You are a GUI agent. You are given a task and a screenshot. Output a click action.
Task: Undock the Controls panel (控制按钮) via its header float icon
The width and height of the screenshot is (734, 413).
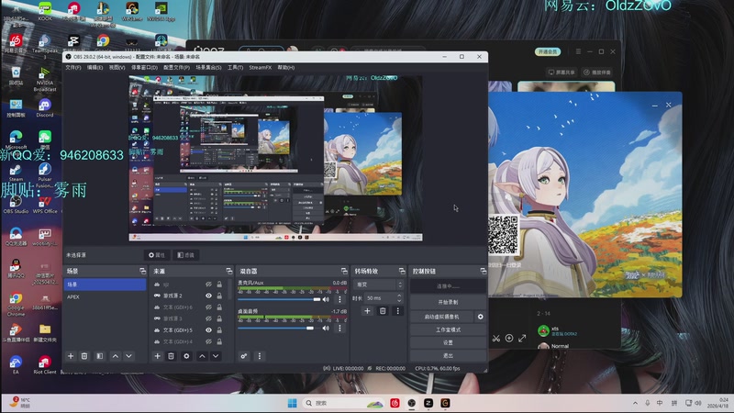point(484,271)
